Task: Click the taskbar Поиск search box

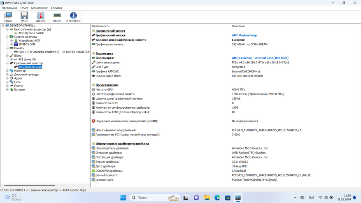Action: pos(155,198)
